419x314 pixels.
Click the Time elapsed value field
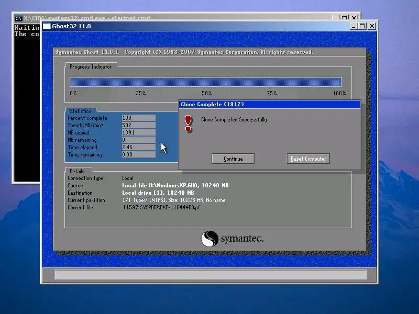[x=138, y=147]
